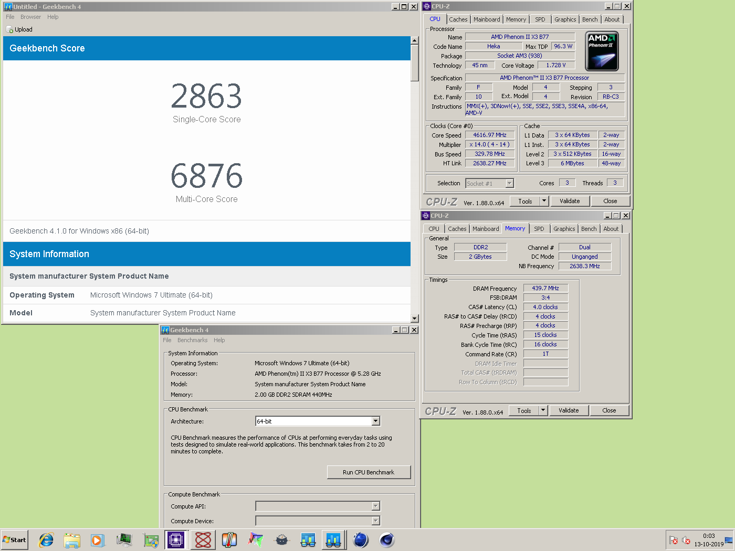Click the CPU-Z title bar icon in lower window

click(426, 216)
